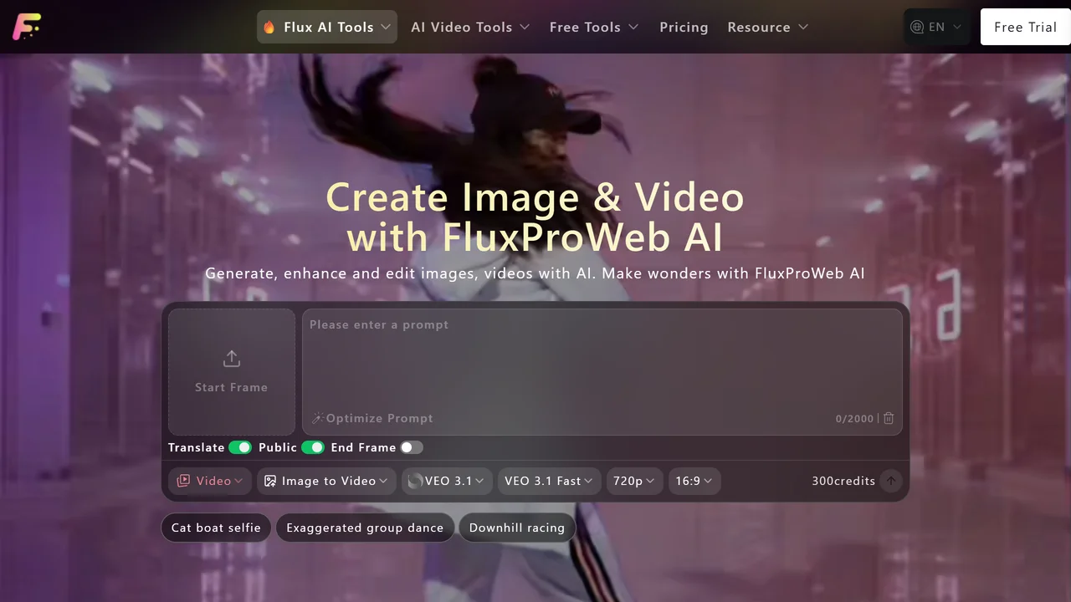Open the VEO 3.1 Fast variant dropdown
Image resolution: width=1071 pixels, height=602 pixels.
[549, 481]
